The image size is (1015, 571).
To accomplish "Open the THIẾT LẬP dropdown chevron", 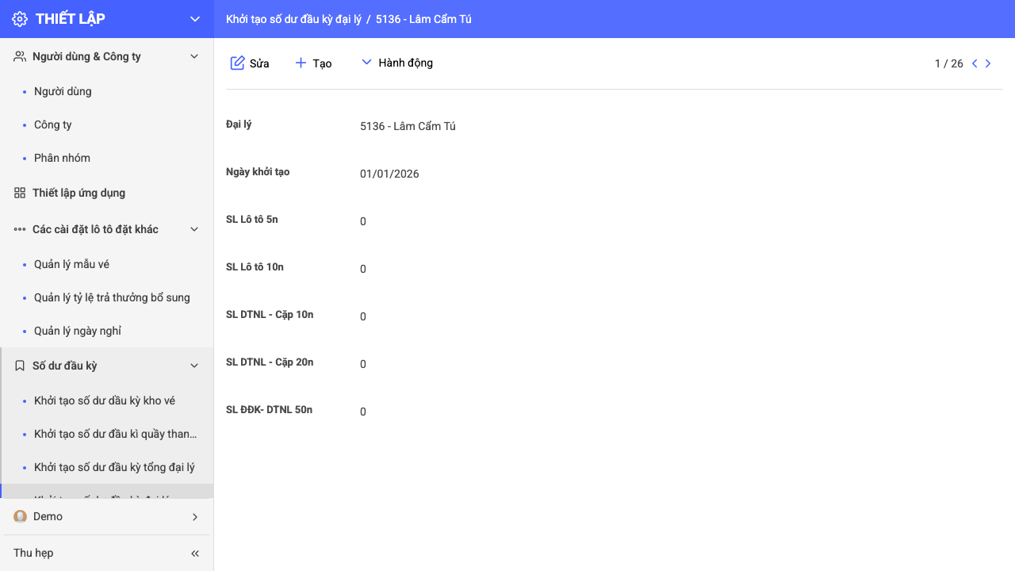I will (x=195, y=19).
